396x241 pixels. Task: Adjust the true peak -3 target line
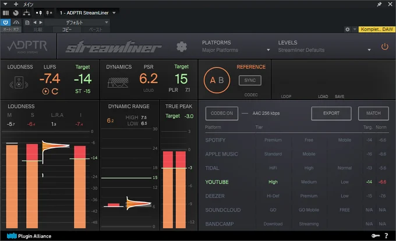tap(174, 168)
